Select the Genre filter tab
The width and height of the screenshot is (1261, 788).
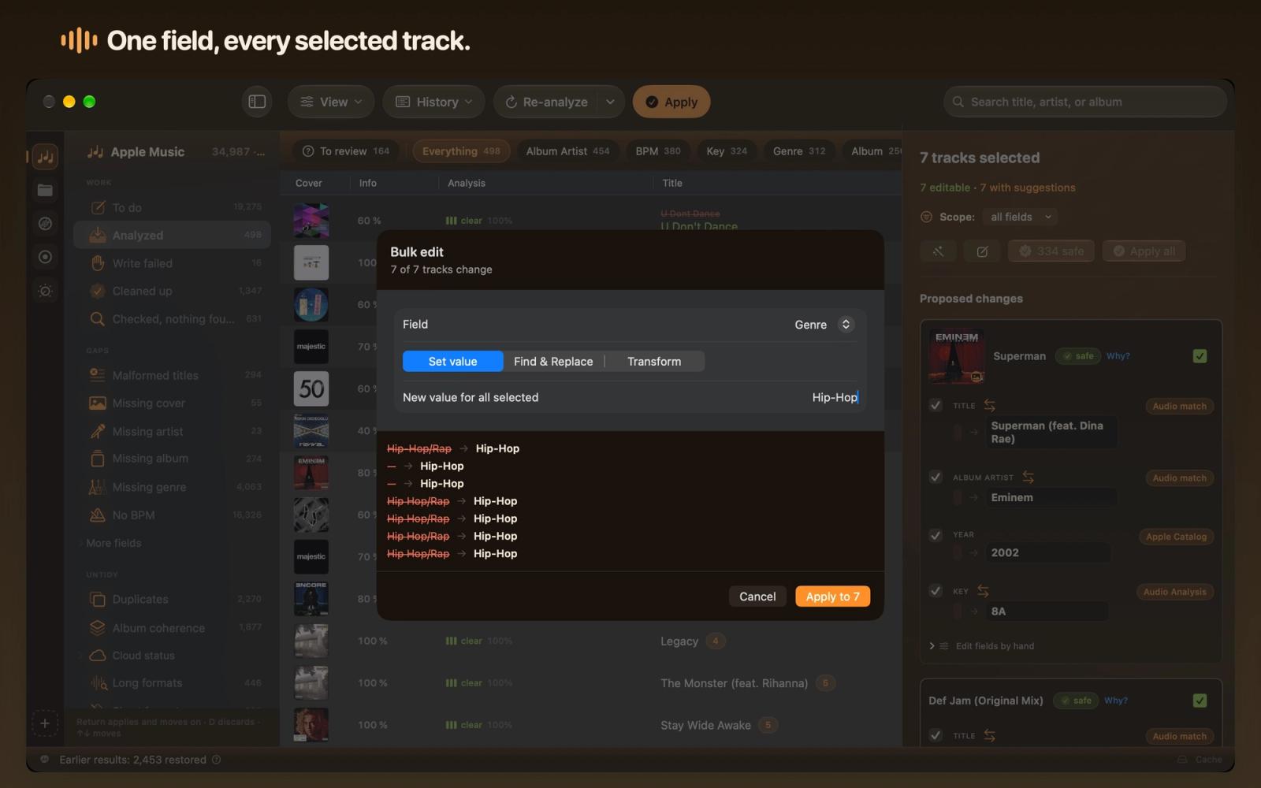(799, 151)
